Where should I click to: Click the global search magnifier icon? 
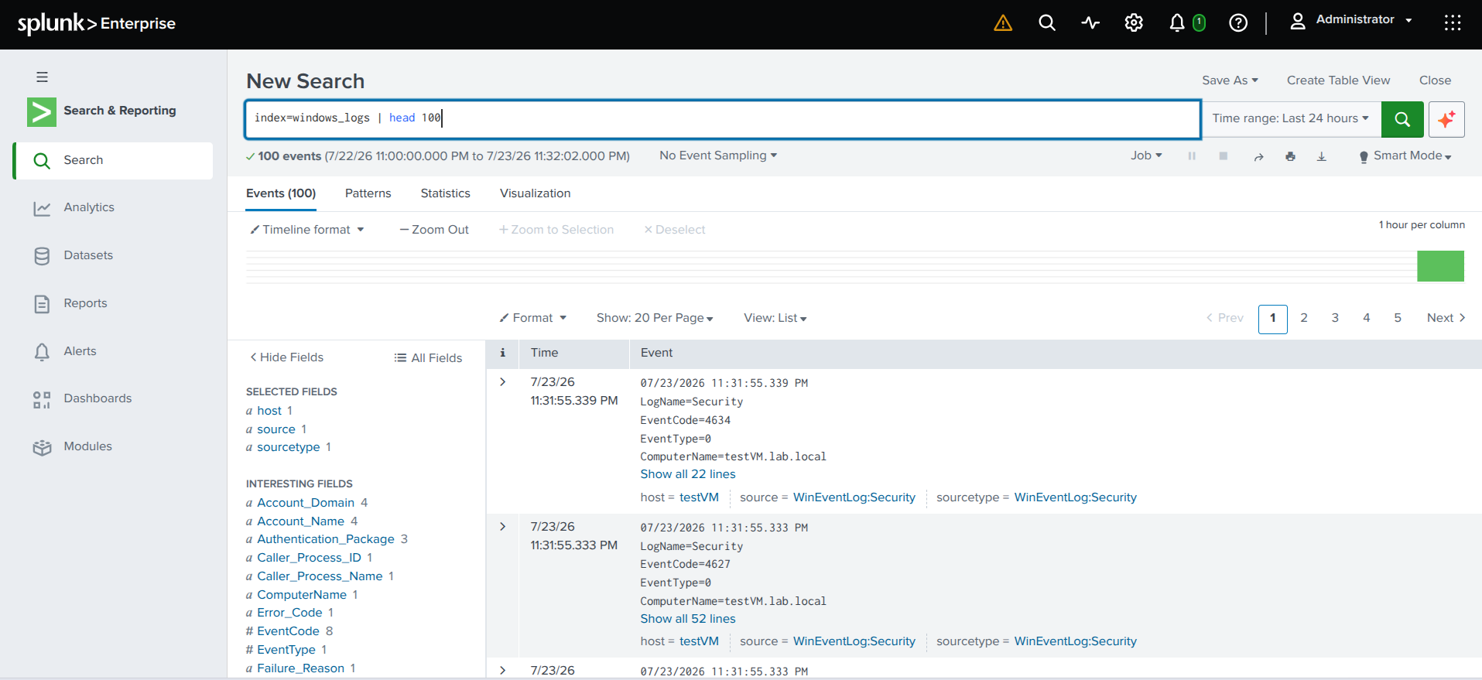[x=1047, y=23]
